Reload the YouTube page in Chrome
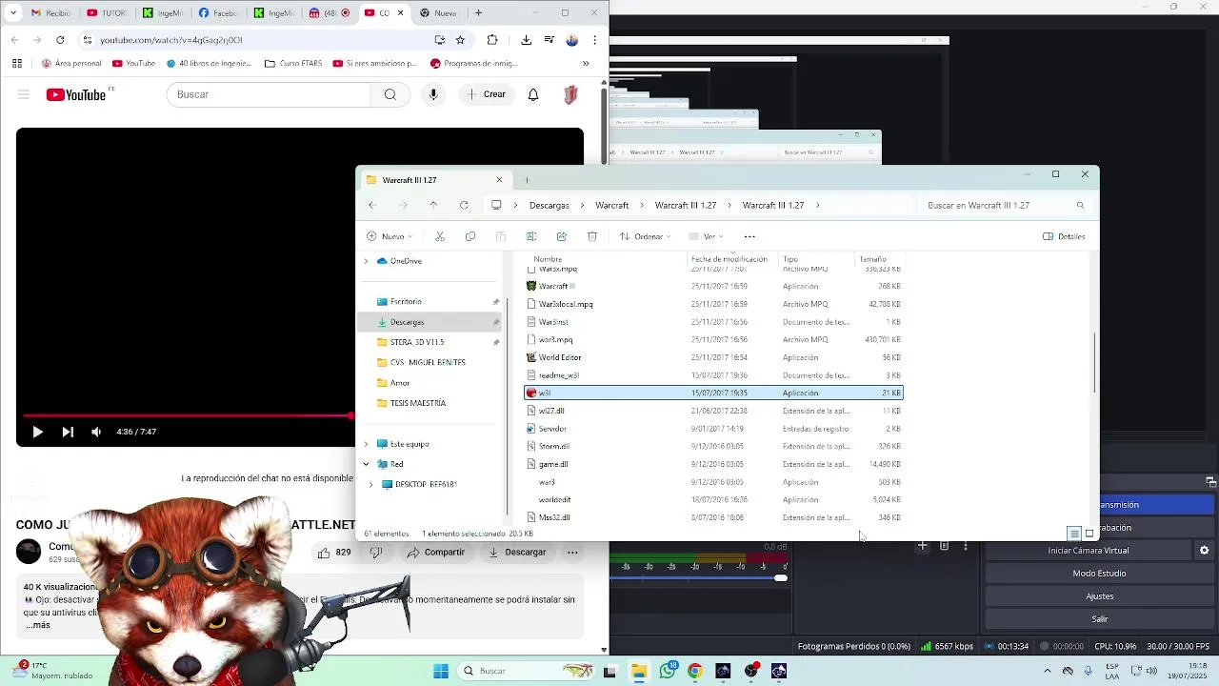 coord(60,40)
